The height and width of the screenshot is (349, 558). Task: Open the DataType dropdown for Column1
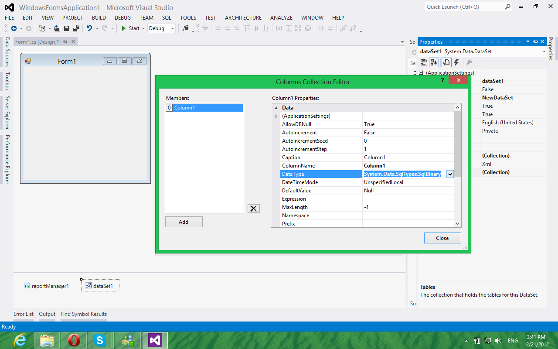tap(449, 174)
